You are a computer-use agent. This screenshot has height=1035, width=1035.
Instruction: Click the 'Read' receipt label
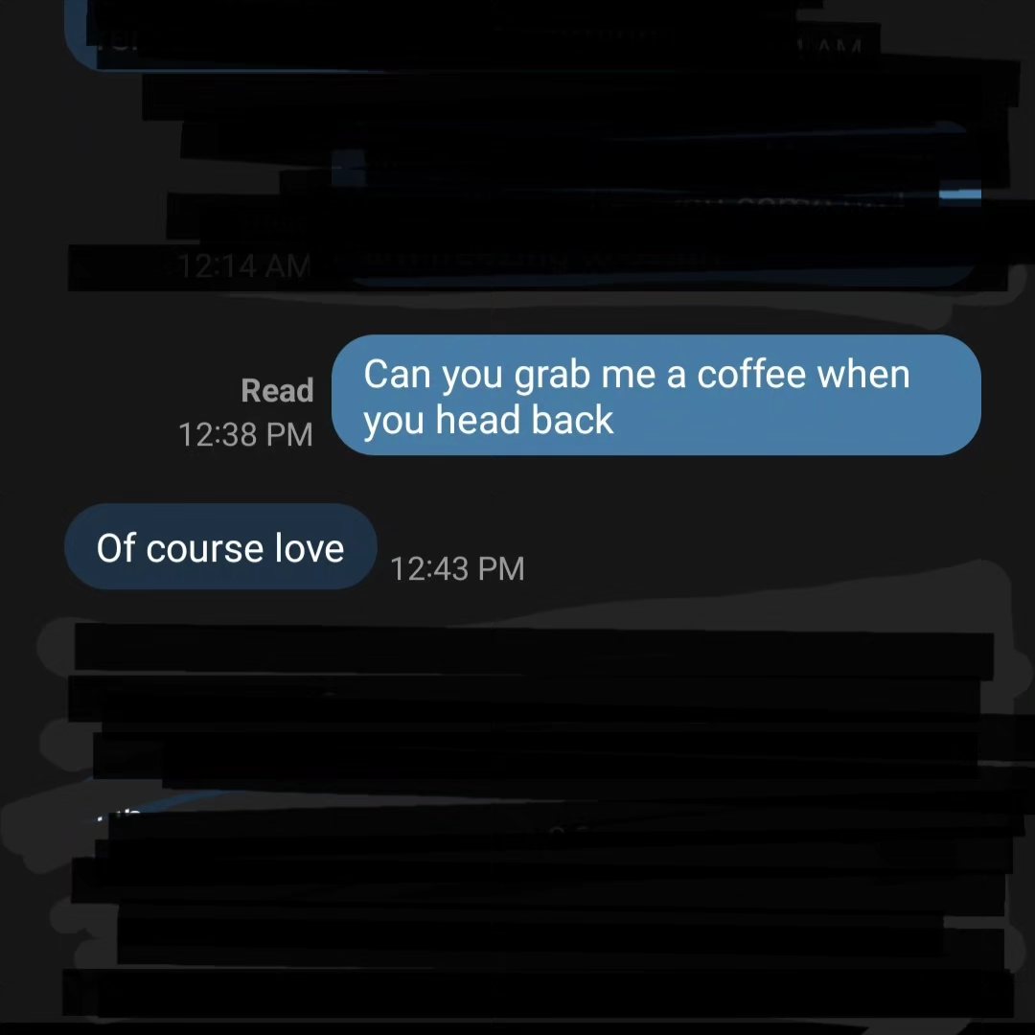[277, 390]
